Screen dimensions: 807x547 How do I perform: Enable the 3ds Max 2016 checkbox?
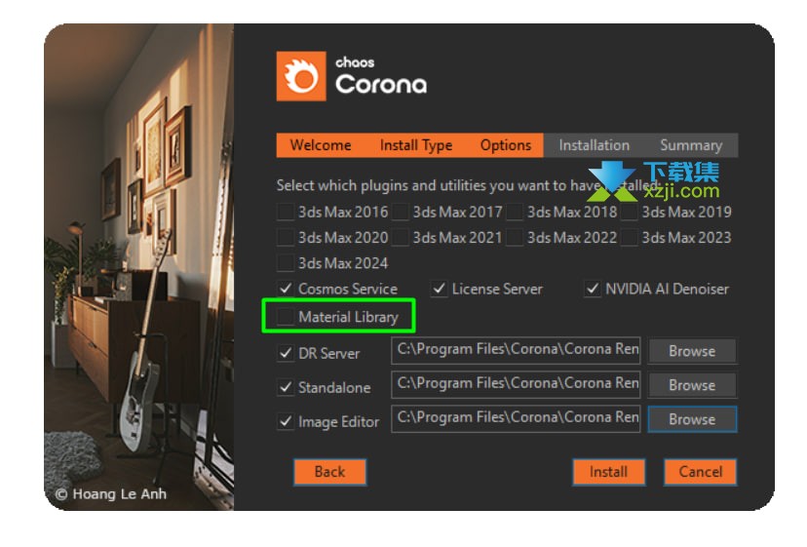pyautogui.click(x=286, y=212)
